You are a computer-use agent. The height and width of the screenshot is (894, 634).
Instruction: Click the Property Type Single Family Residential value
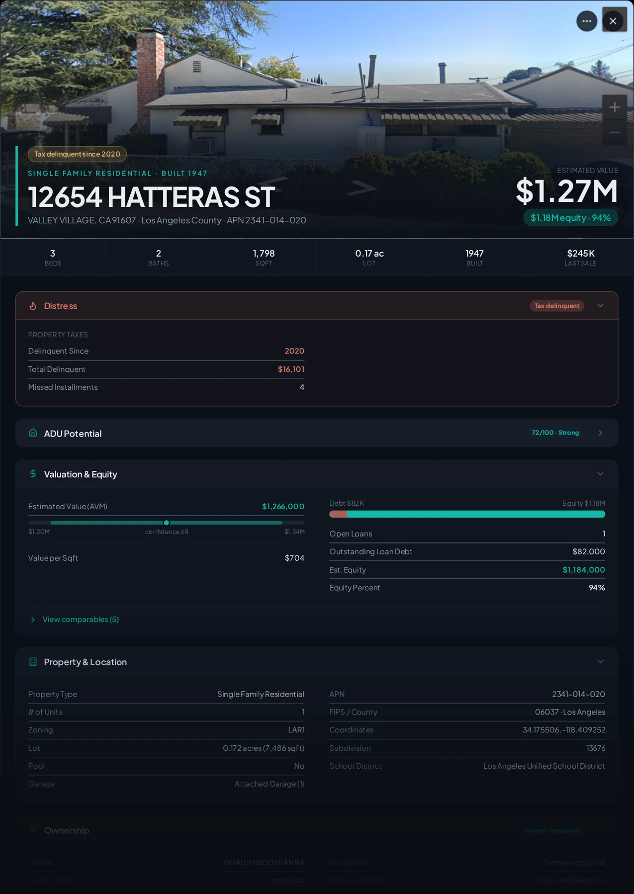click(x=261, y=694)
